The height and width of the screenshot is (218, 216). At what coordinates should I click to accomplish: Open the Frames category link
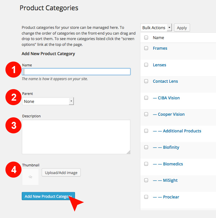160,48
